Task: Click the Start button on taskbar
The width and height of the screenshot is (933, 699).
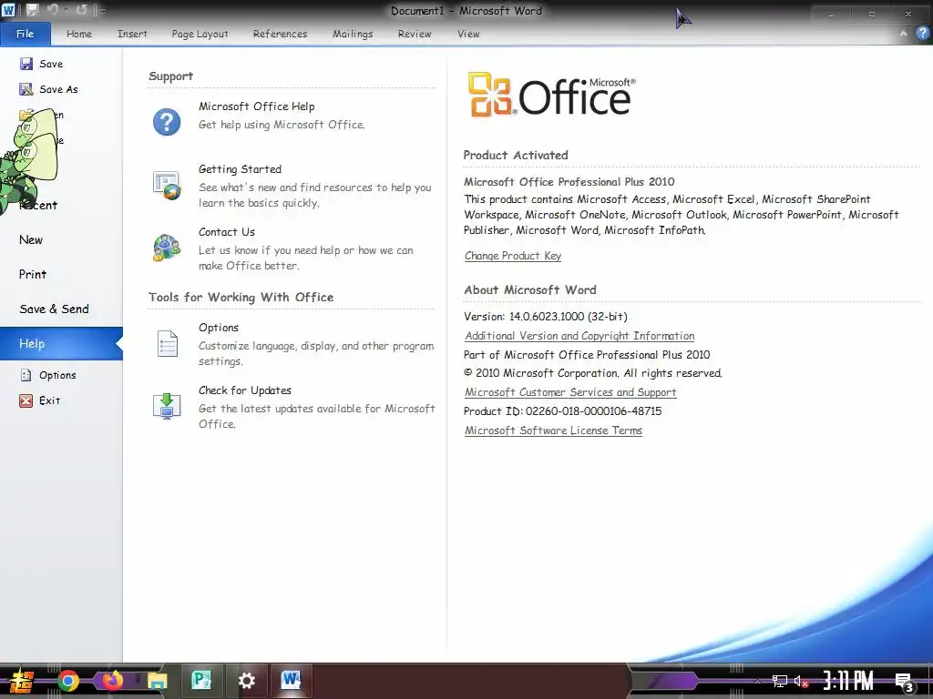Action: point(20,681)
